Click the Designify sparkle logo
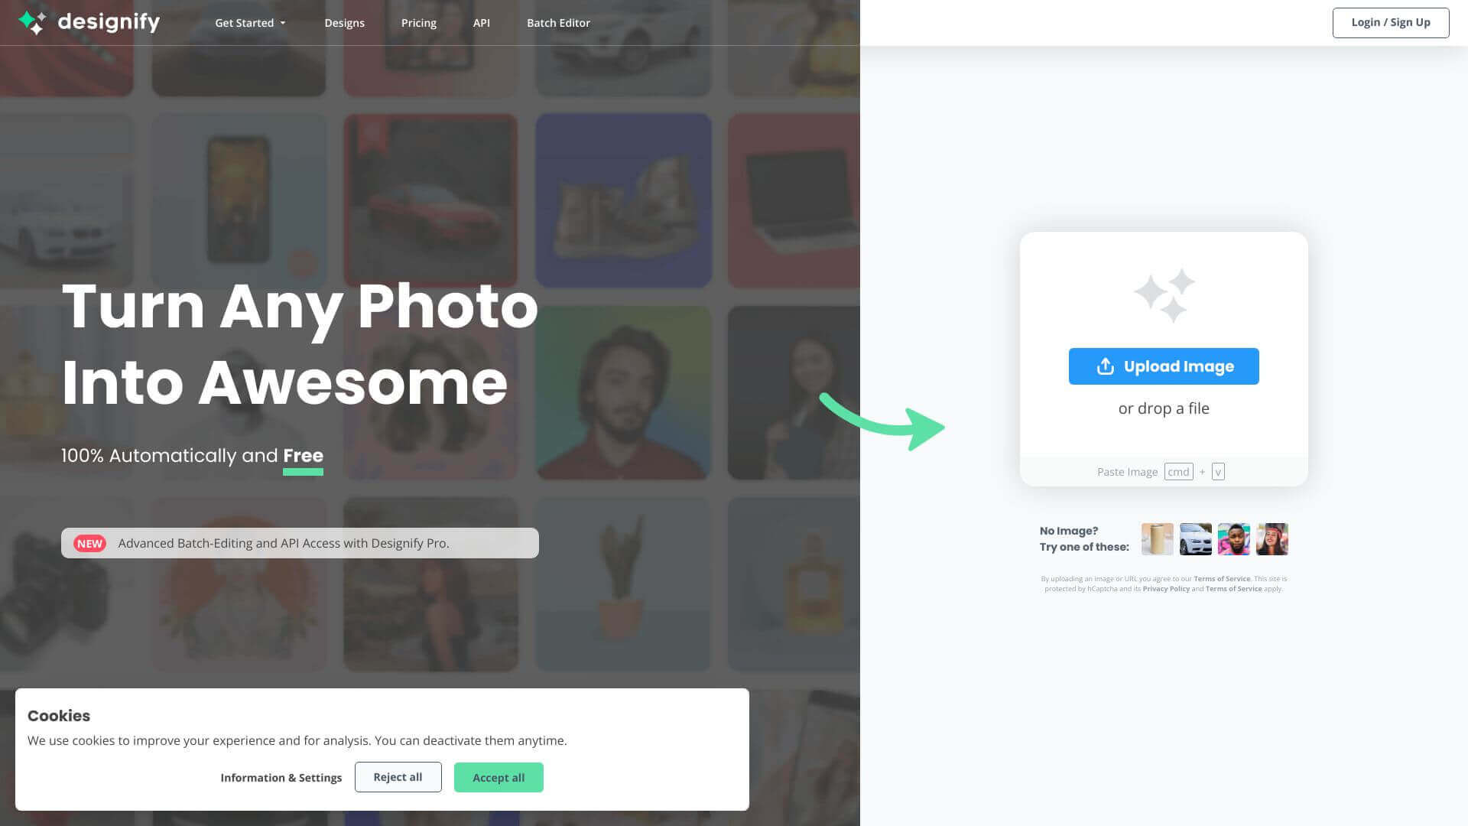The image size is (1468, 826). coord(34,22)
